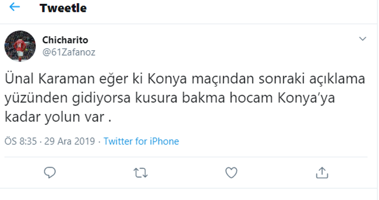Reply to the tweet with speech bubble icon
This screenshot has height=200, width=379.
pyautogui.click(x=50, y=173)
